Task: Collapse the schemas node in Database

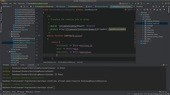Action: tap(139, 15)
